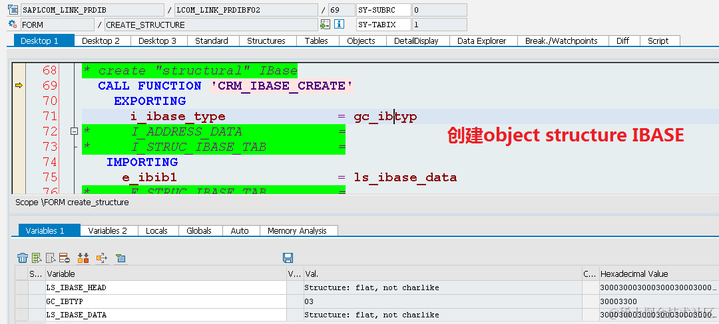Viewport: 719px width, 324px height.
Task: Click the FORM event type field
Action: click(x=57, y=24)
